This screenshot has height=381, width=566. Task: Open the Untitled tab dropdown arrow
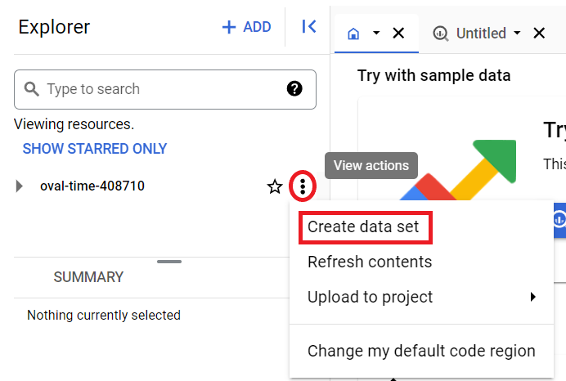517,33
